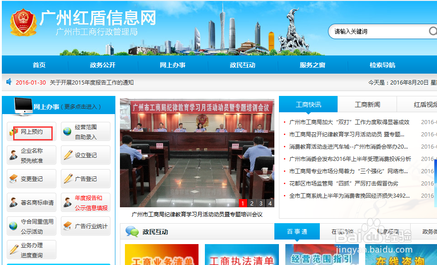Open the 检索导航 navigation menu
437x265 pixels.
pyautogui.click(x=382, y=65)
